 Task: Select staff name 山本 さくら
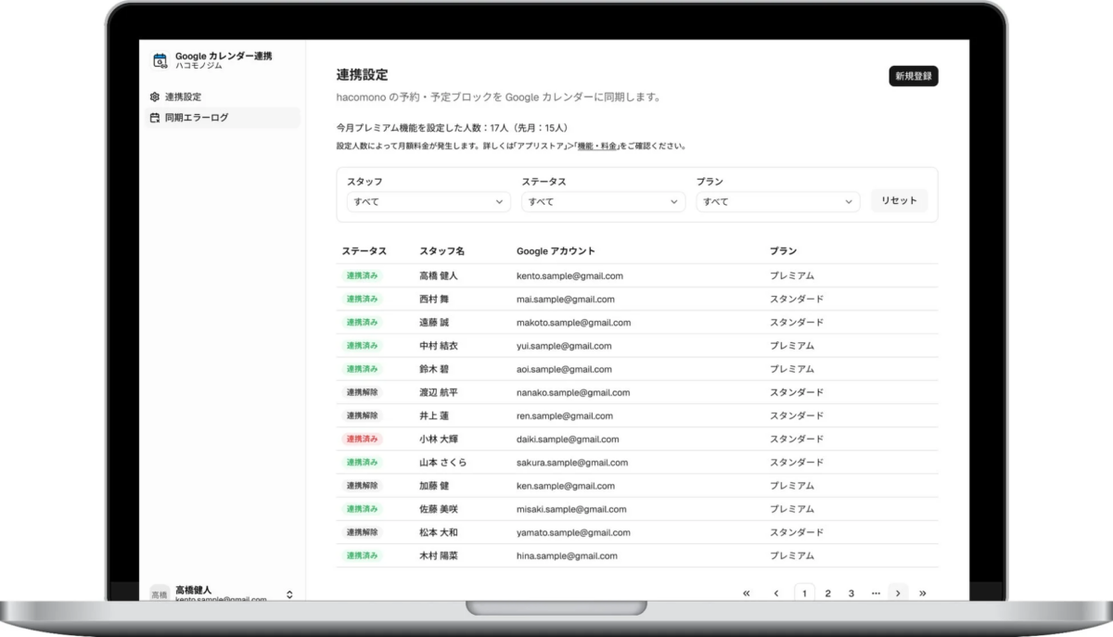click(x=443, y=462)
